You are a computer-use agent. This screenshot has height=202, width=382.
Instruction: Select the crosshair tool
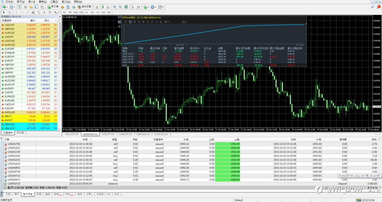point(10,12)
